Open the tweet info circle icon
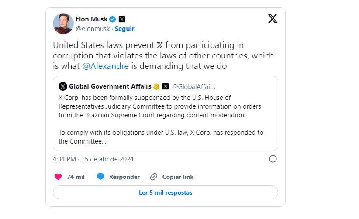The height and width of the screenshot is (219, 359). point(273,159)
